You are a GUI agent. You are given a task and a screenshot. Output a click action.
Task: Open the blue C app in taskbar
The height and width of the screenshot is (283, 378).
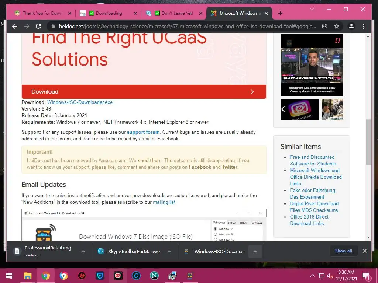point(136,276)
